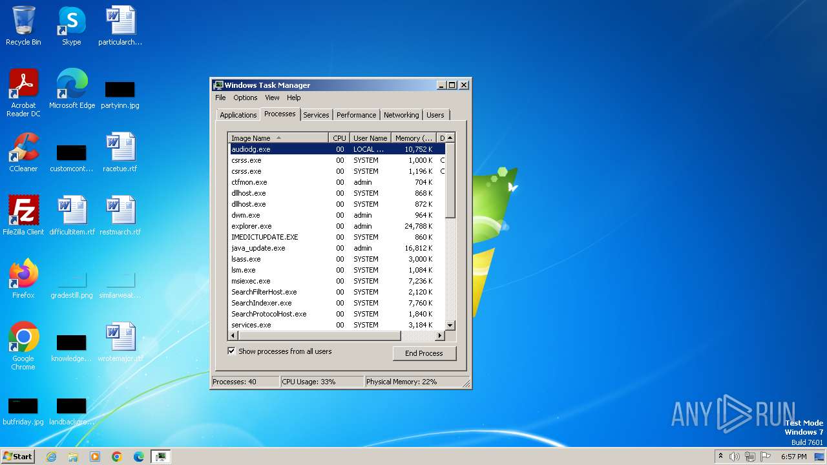Select the explorer.exe process row

[337, 226]
